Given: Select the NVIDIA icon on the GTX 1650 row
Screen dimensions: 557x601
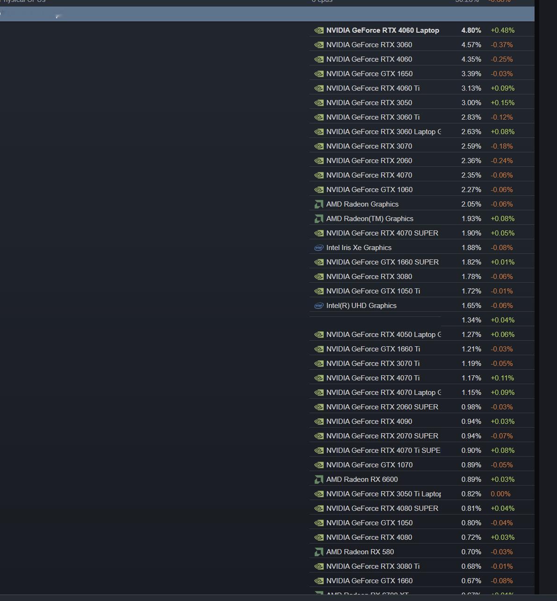Looking at the screenshot, I should [319, 74].
